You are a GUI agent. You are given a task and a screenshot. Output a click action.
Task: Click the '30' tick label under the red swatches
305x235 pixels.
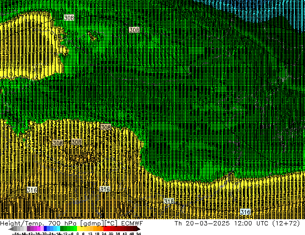click(111, 234)
